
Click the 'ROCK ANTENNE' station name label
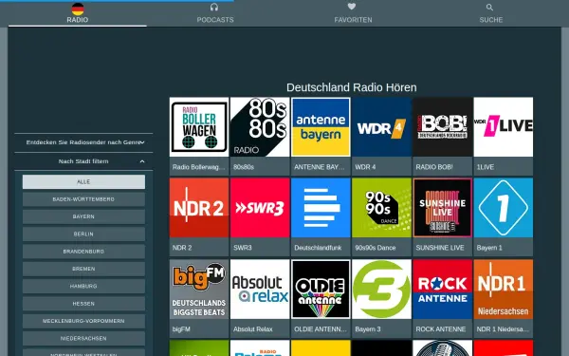point(441,329)
